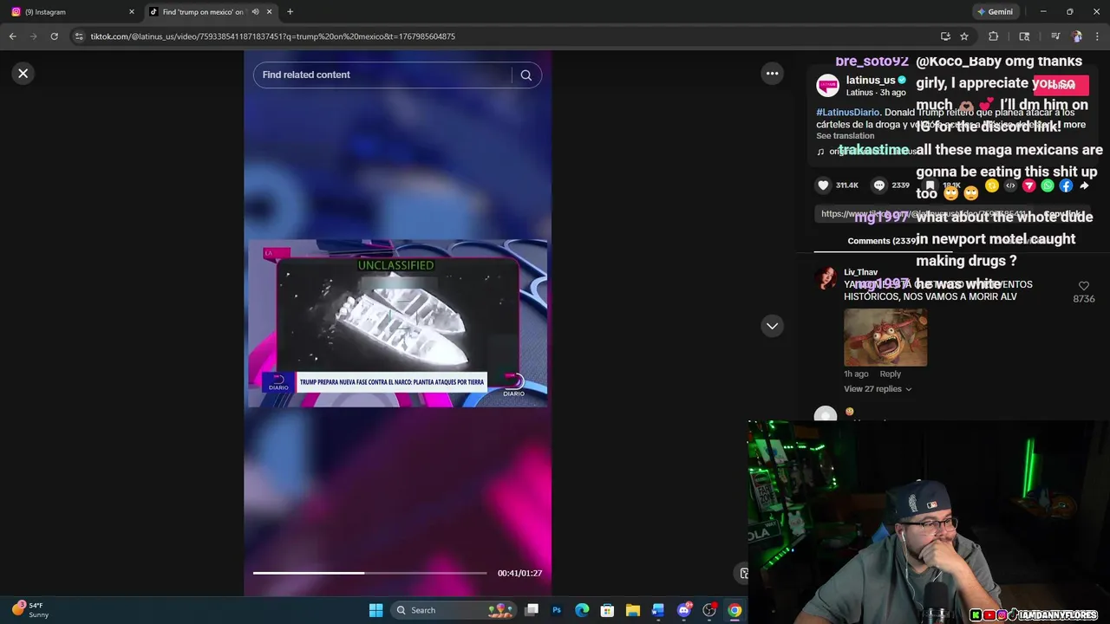Viewport: 1110px width, 624px height.
Task: Open the GIF image in Liv_Tlnav's comment
Action: pos(885,337)
